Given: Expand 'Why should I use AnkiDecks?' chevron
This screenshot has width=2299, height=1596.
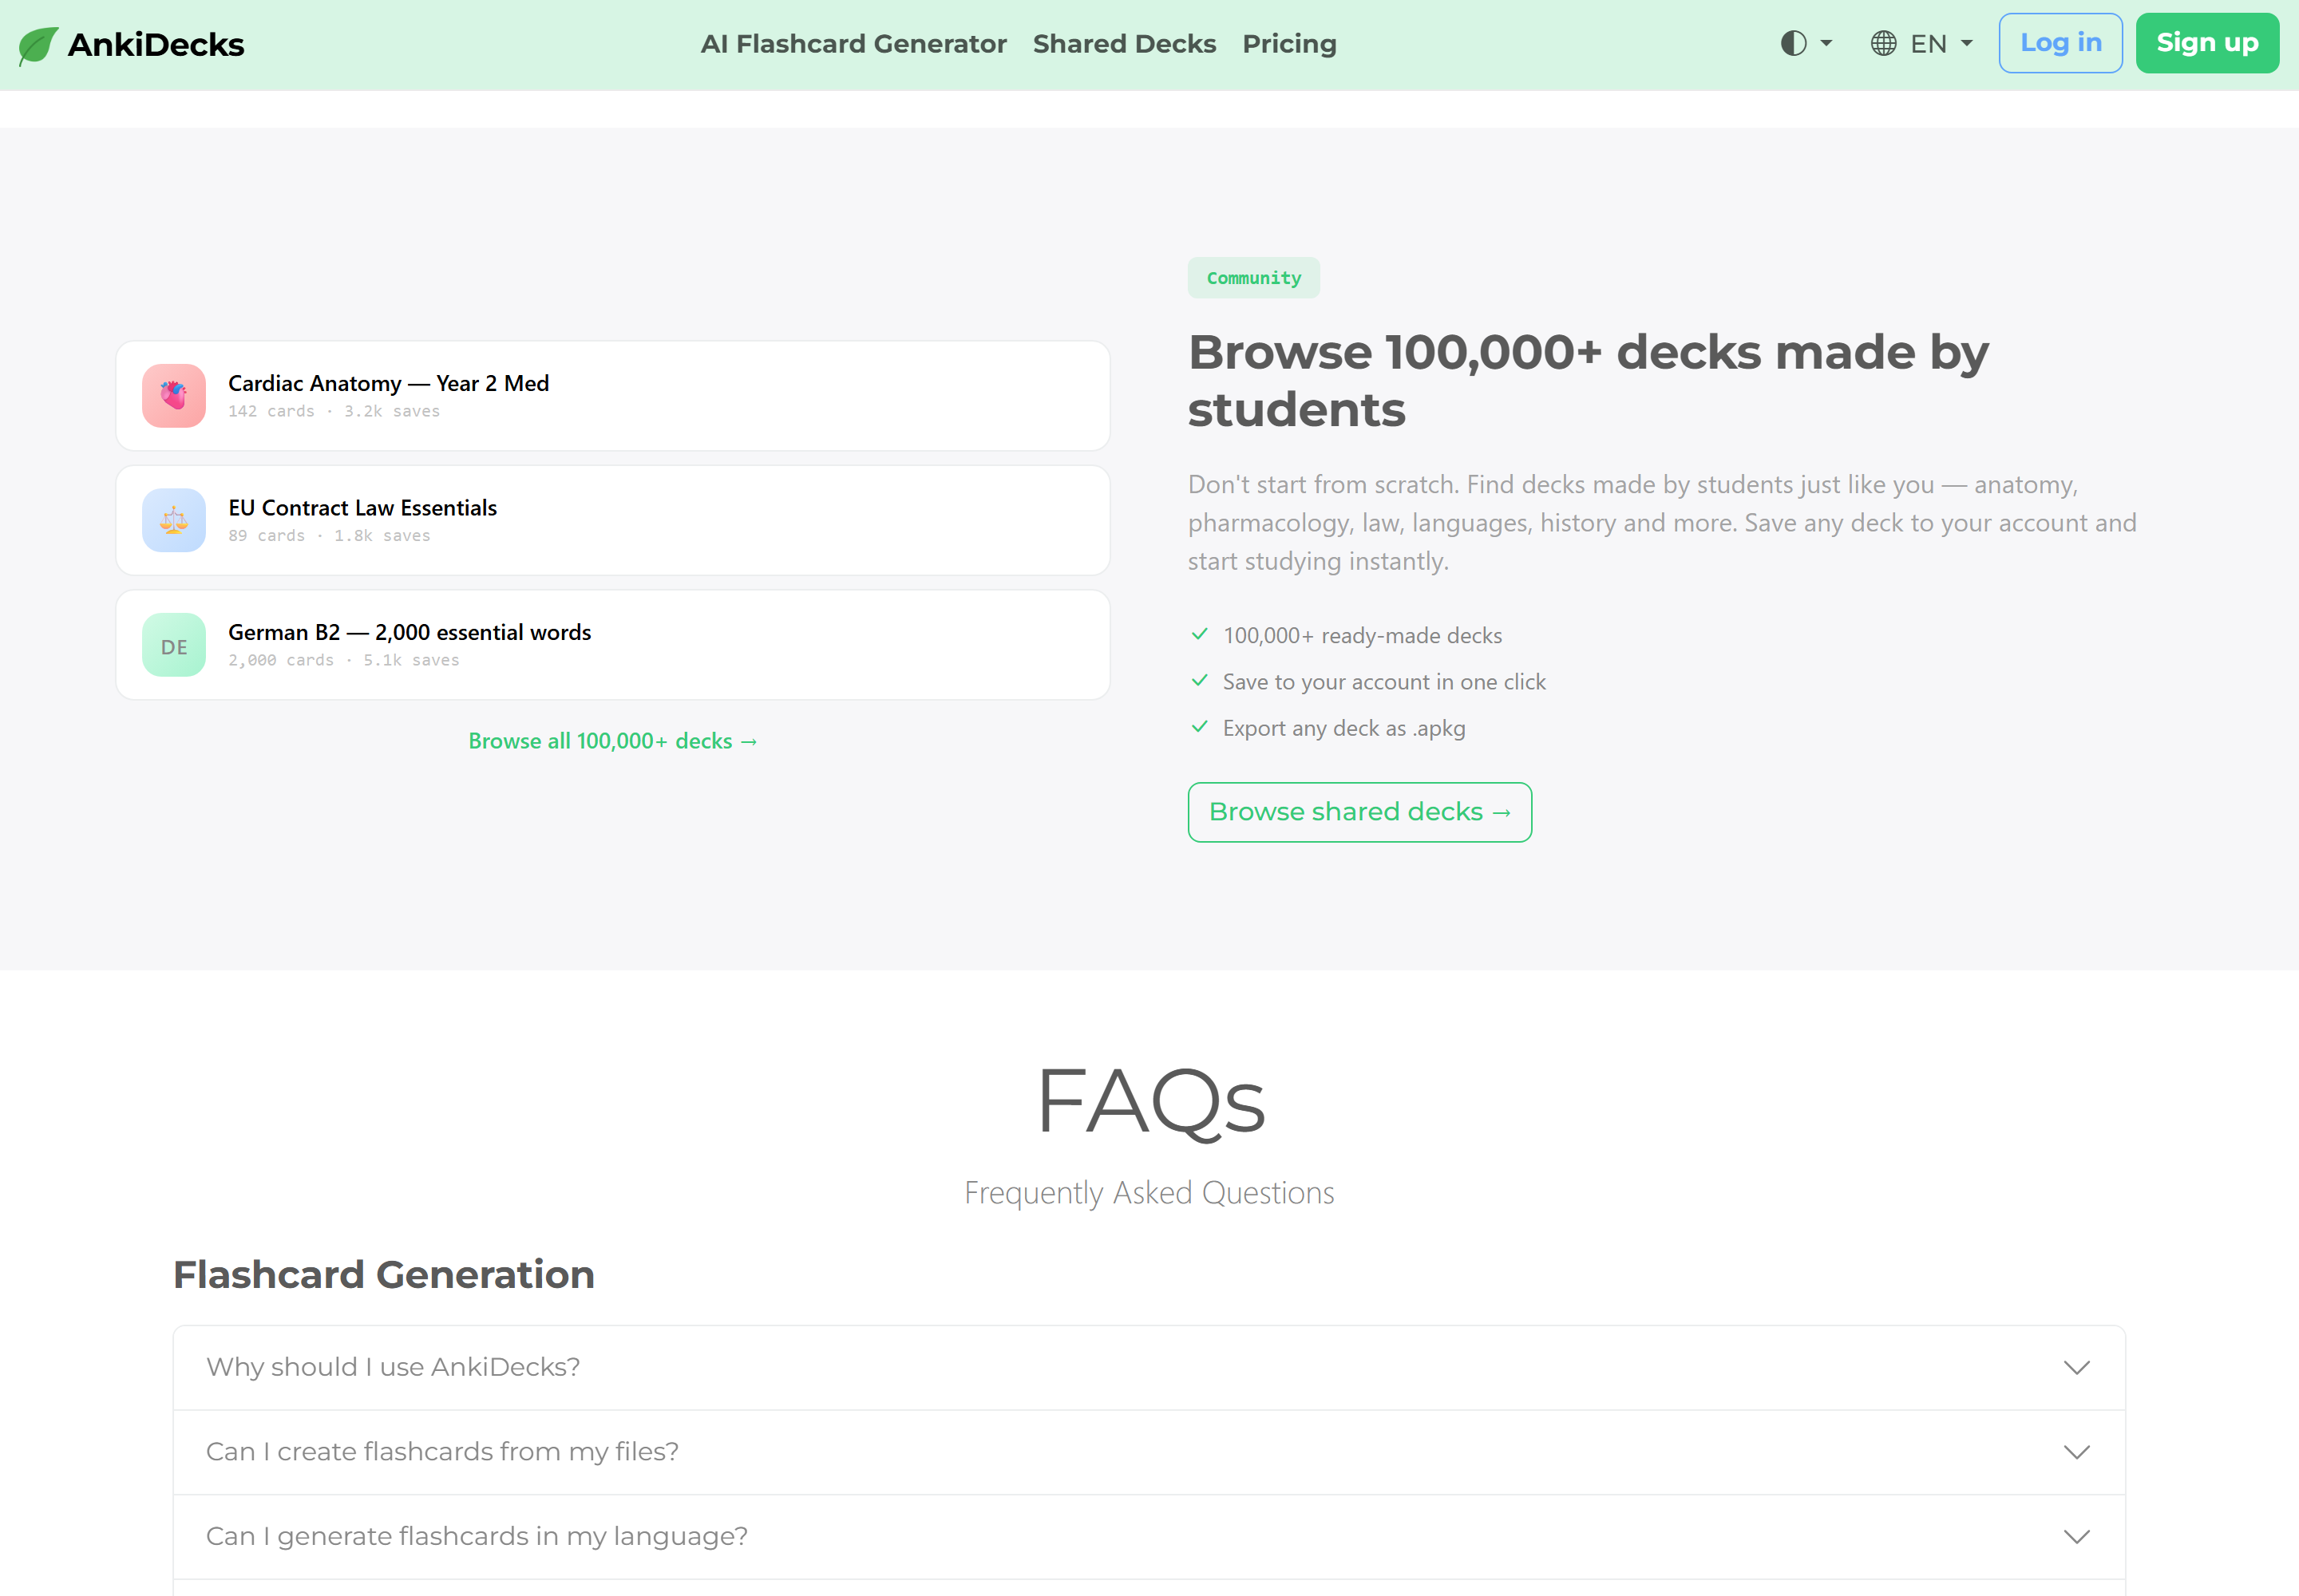Looking at the screenshot, I should pyautogui.click(x=2077, y=1367).
